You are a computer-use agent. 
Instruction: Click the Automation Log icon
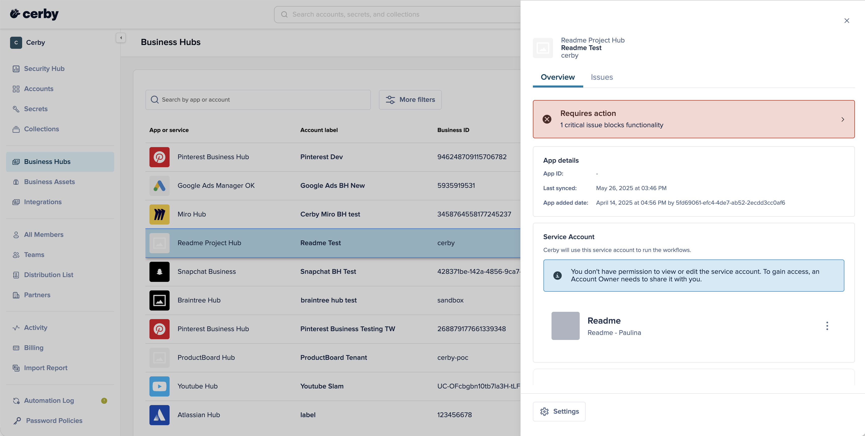click(16, 401)
